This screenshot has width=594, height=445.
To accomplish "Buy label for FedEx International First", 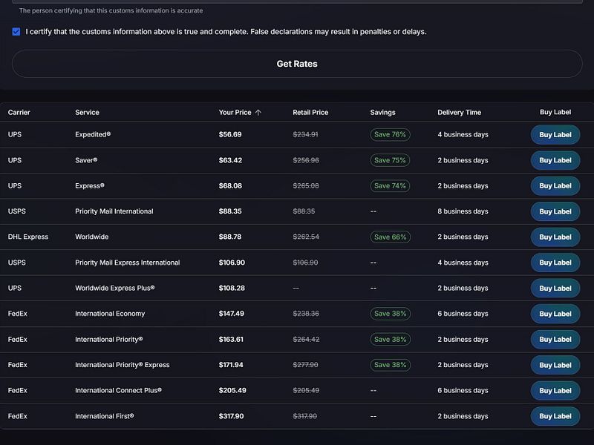I will coord(555,416).
